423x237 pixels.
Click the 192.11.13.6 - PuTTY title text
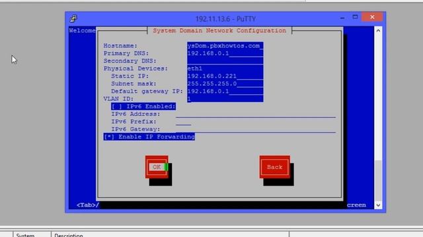(x=225, y=19)
